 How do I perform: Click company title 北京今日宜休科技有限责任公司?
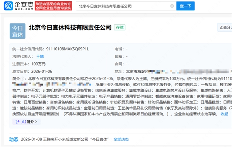click(x=70, y=27)
